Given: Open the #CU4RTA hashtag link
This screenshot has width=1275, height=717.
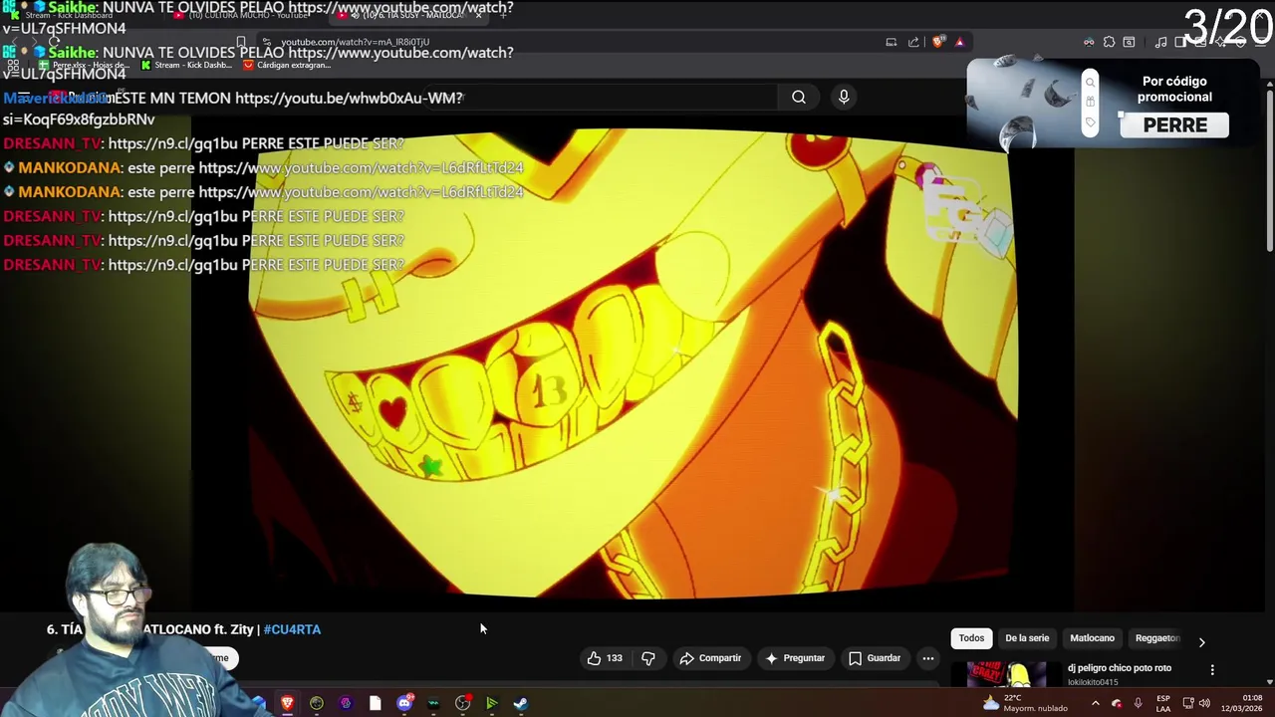Looking at the screenshot, I should [292, 629].
